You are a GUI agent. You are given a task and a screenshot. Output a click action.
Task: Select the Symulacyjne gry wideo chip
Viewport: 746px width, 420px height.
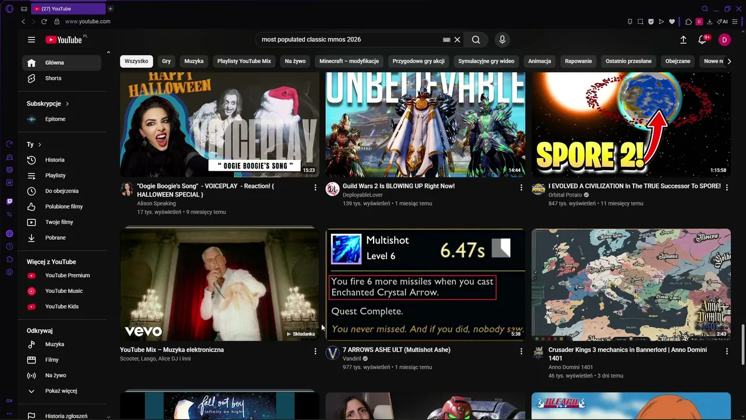(486, 61)
